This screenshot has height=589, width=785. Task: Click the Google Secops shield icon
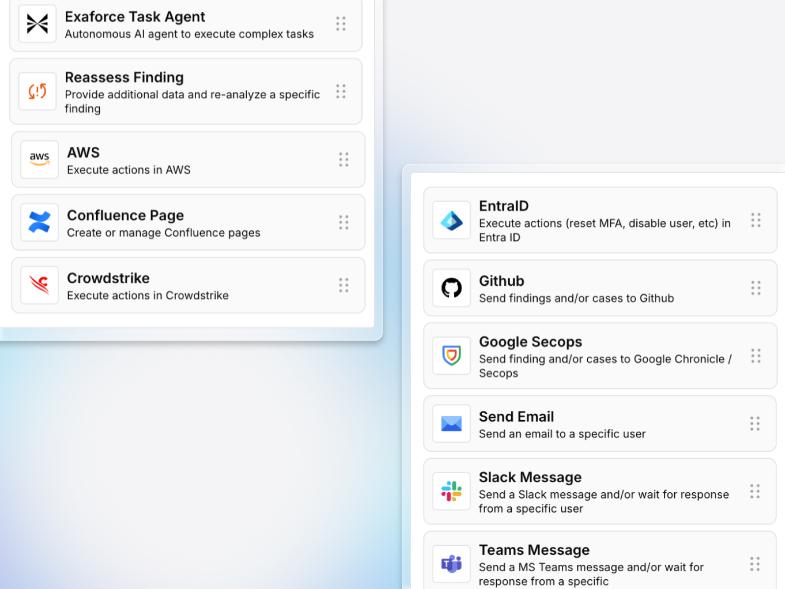click(451, 356)
